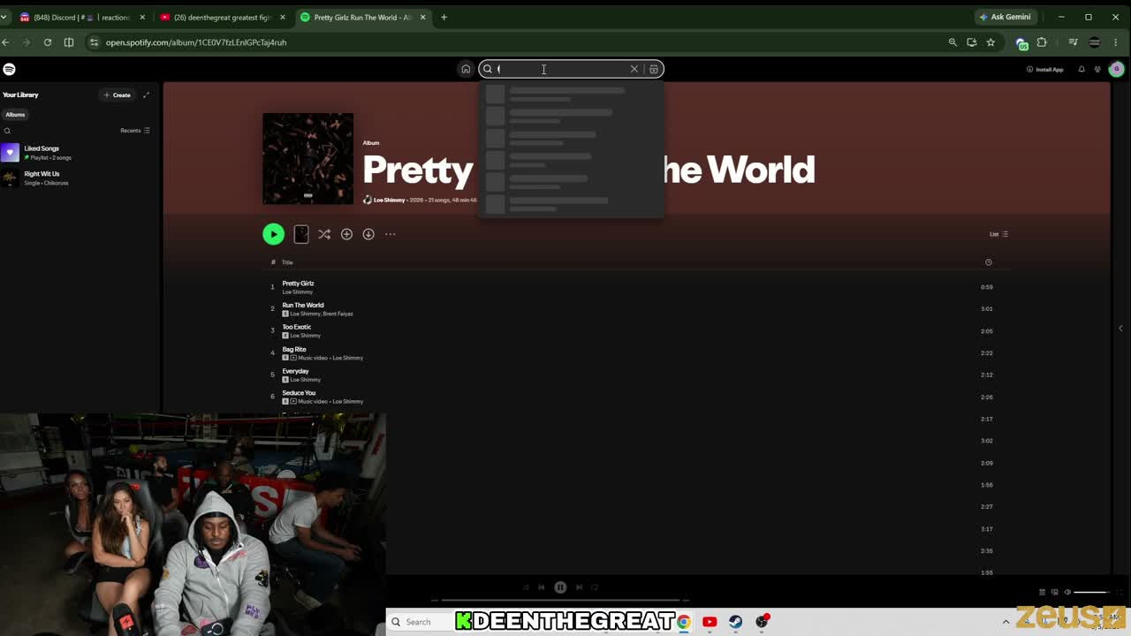
Task: Go to Spotify Home via house icon
Action: pos(466,69)
